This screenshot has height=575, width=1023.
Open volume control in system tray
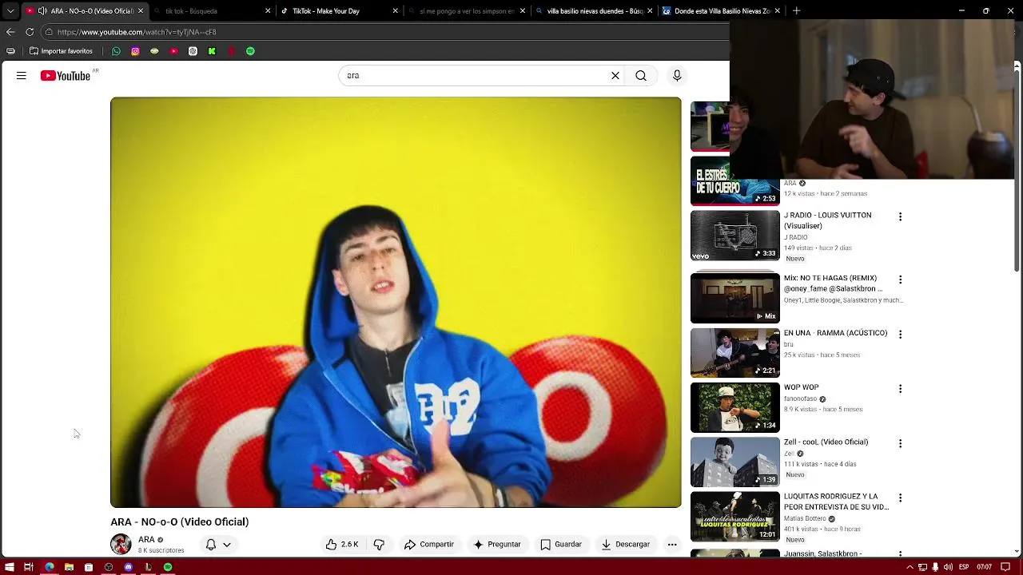coord(948,567)
